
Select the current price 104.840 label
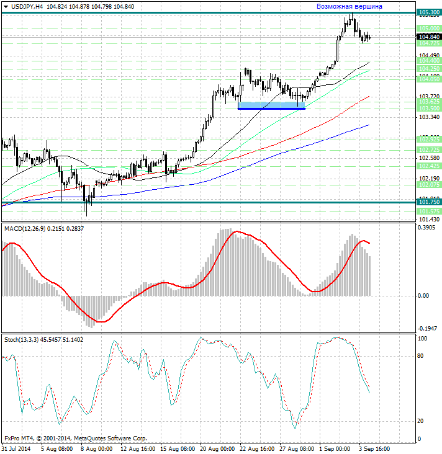429,37
